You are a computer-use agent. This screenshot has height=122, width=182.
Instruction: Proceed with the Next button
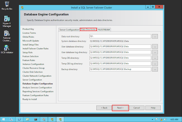click(120, 108)
